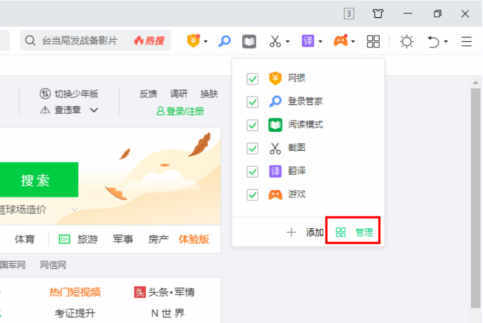Select the 登录管家 magnifier icon

tap(224, 41)
